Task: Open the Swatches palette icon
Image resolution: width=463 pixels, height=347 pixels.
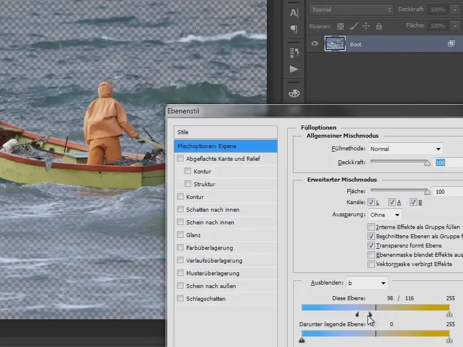Action: coord(294,93)
